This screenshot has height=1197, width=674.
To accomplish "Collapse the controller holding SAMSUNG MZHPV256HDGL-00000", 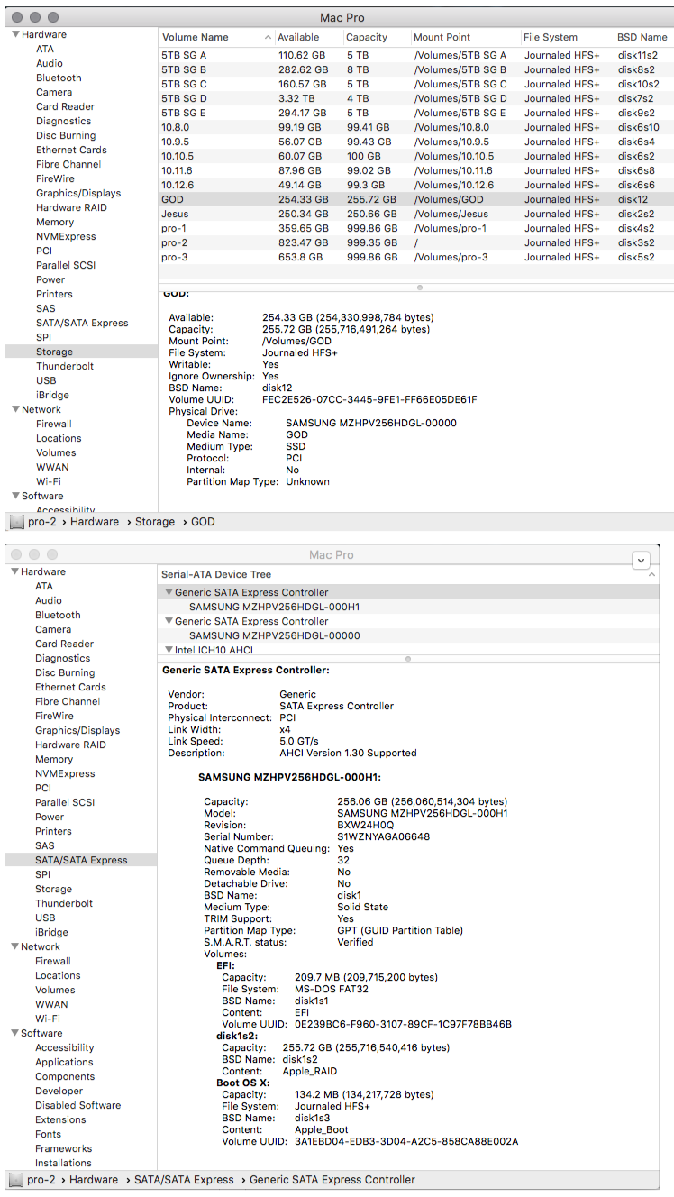I will [x=168, y=621].
